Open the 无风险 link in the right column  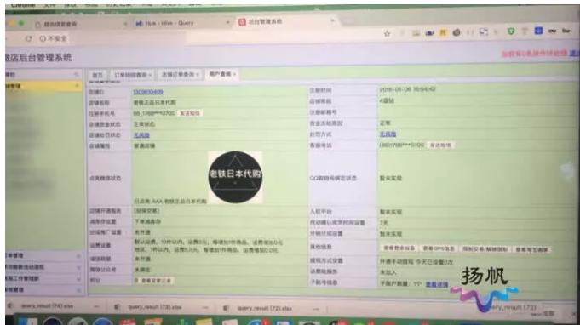(x=388, y=134)
